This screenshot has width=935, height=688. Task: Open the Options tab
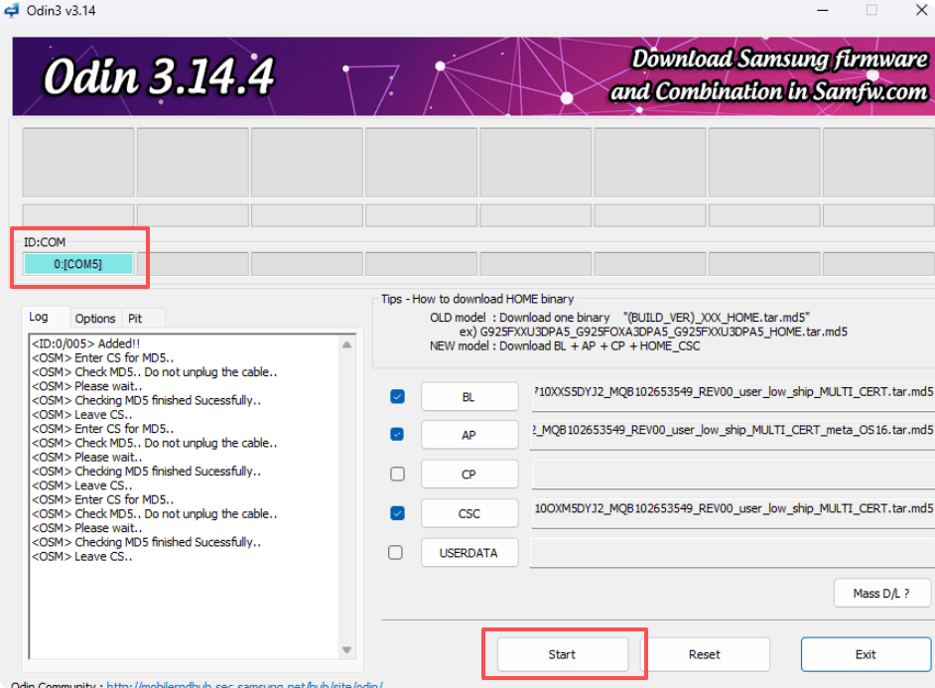[95, 319]
